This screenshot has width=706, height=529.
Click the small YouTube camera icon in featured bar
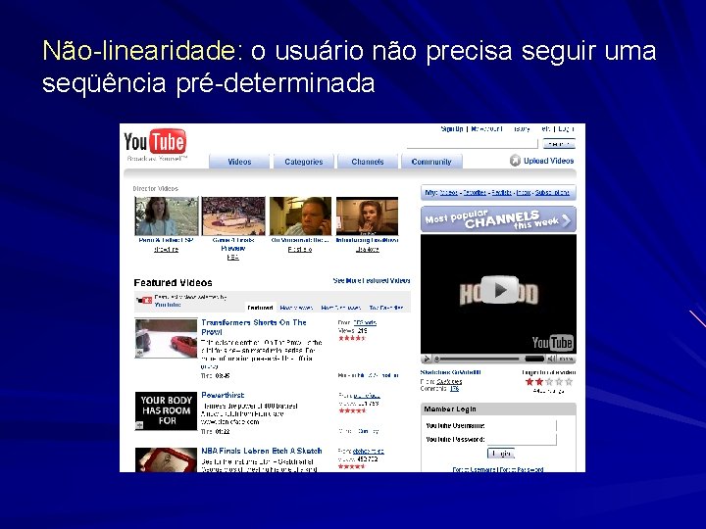coord(144,301)
